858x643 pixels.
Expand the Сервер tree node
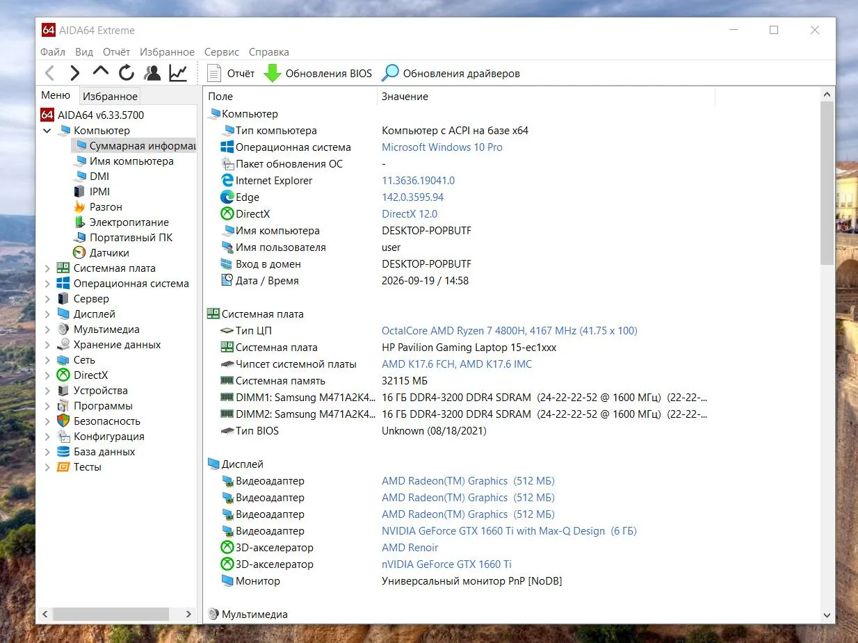click(47, 299)
